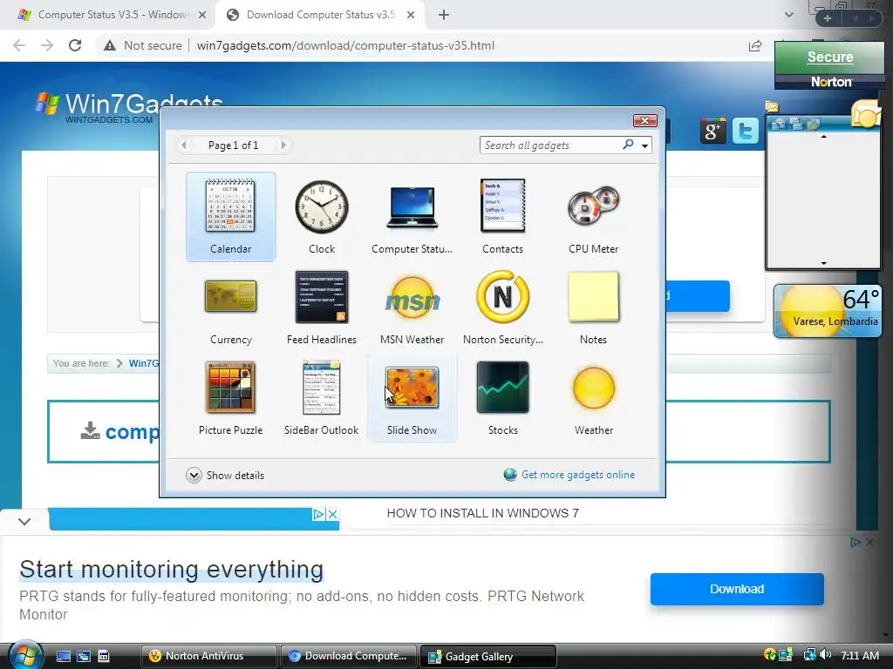
Task: Select the SideBar Outlook gadget icon
Action: tap(322, 388)
